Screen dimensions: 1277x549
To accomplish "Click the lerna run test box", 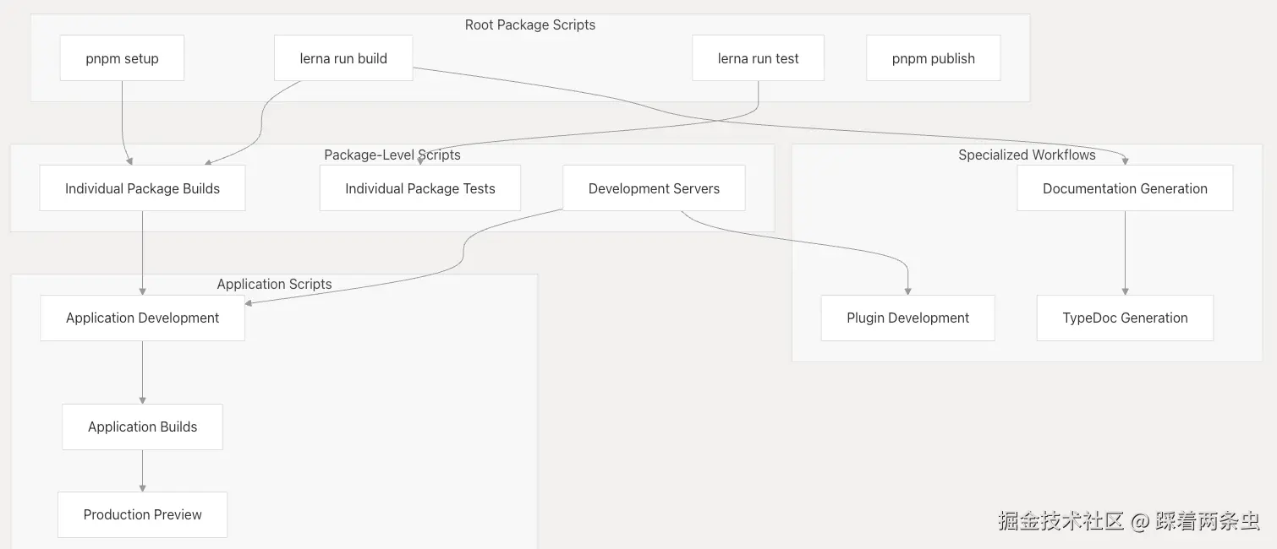I will click(x=758, y=58).
